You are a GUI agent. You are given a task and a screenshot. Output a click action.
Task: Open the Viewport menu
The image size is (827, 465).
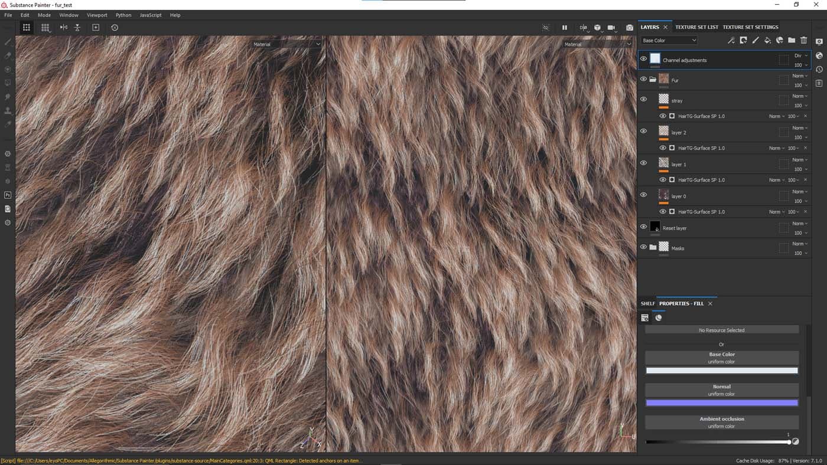point(97,15)
